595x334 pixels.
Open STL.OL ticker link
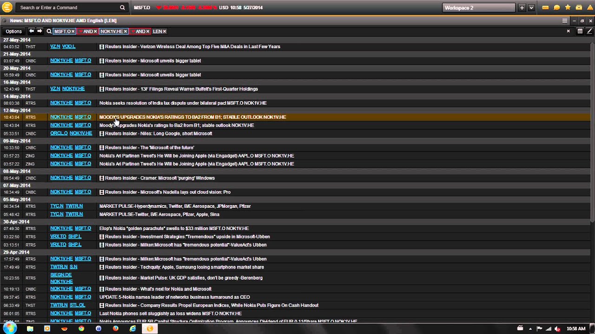click(x=77, y=305)
